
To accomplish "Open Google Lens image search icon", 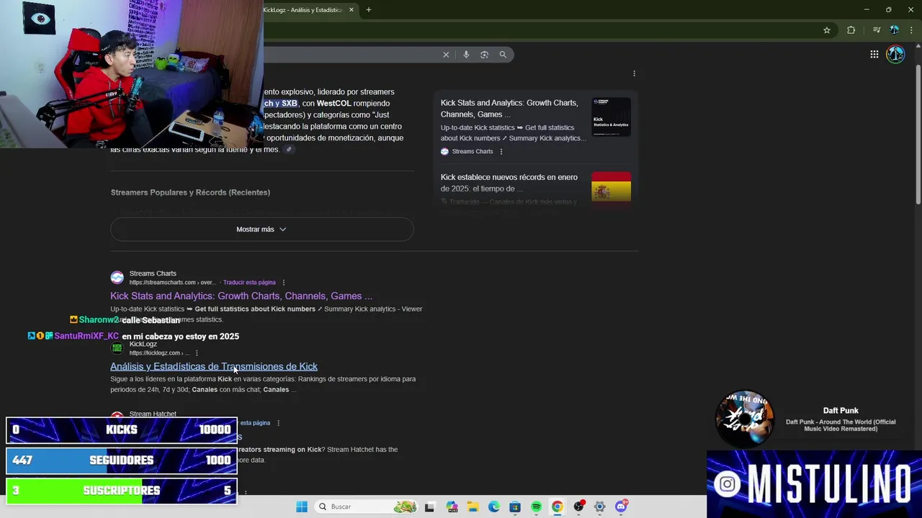I will pos(484,55).
